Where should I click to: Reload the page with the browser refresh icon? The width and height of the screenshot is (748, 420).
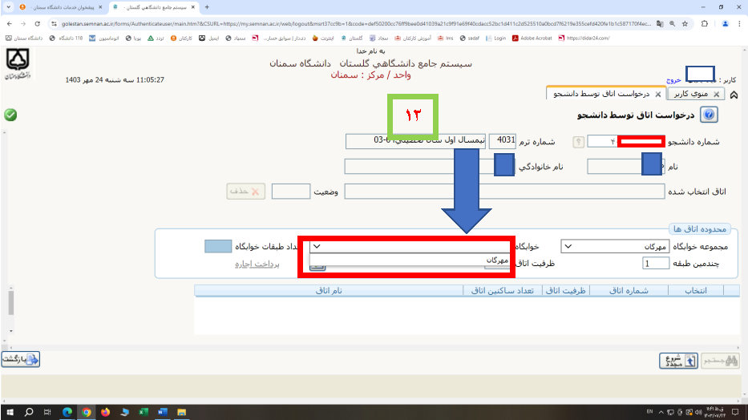tap(36, 24)
